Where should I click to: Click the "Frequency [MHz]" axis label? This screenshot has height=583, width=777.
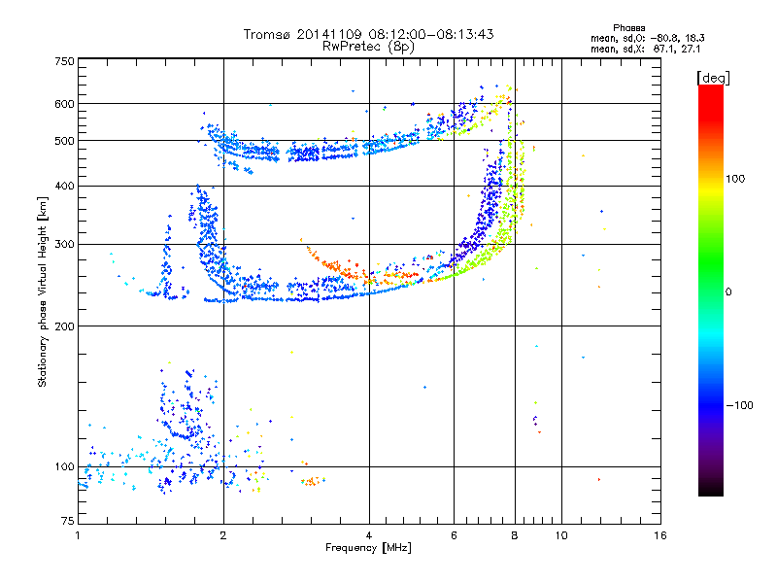click(368, 548)
